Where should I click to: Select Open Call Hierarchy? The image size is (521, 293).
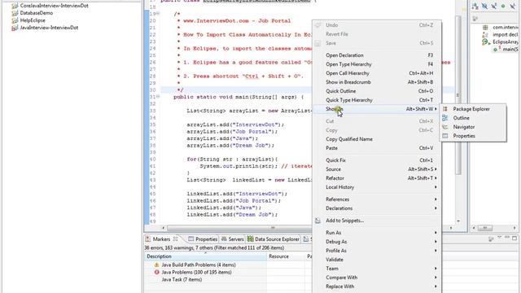(x=377, y=73)
